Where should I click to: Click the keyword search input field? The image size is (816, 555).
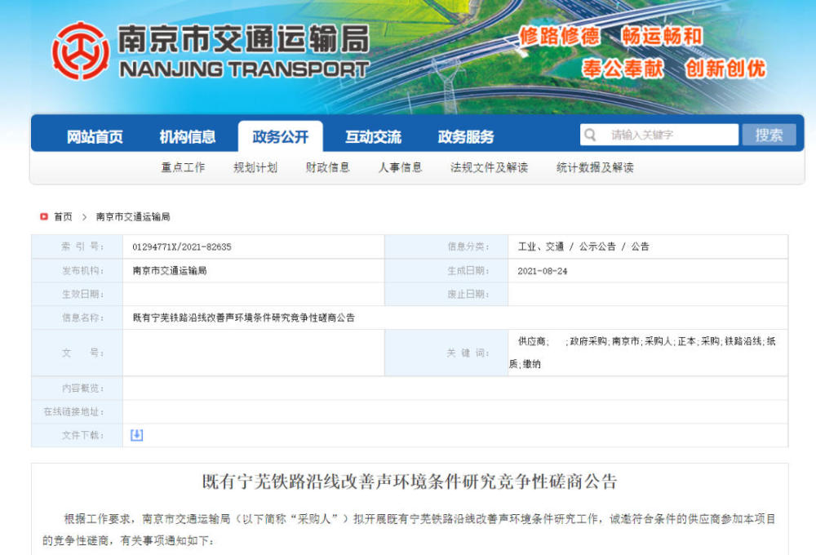tap(659, 135)
